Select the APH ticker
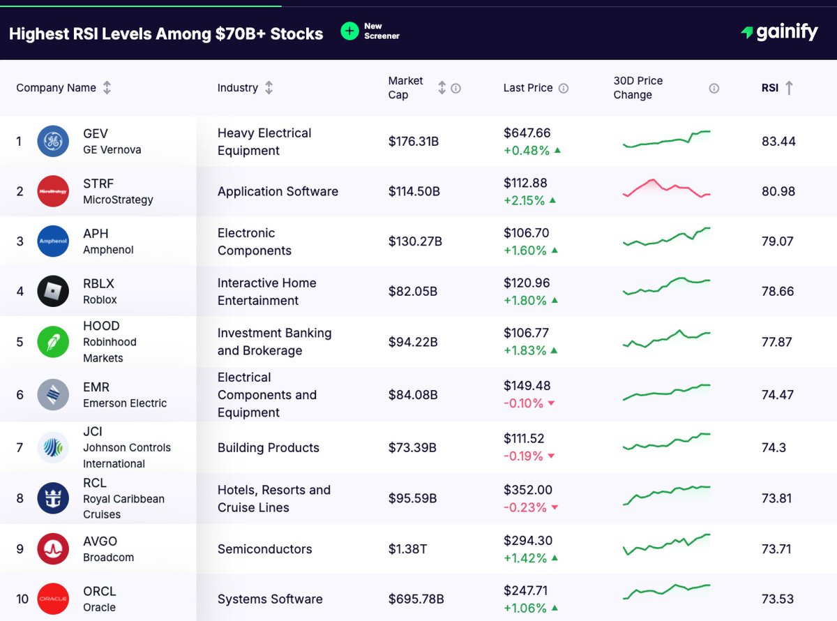837x621 pixels. coord(96,234)
